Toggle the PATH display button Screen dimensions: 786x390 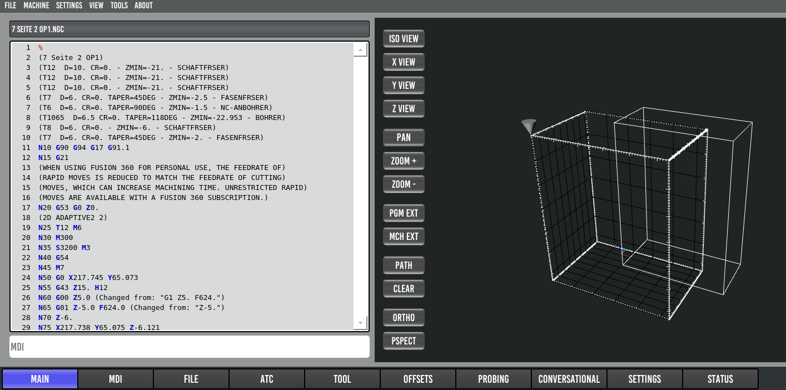(x=404, y=266)
